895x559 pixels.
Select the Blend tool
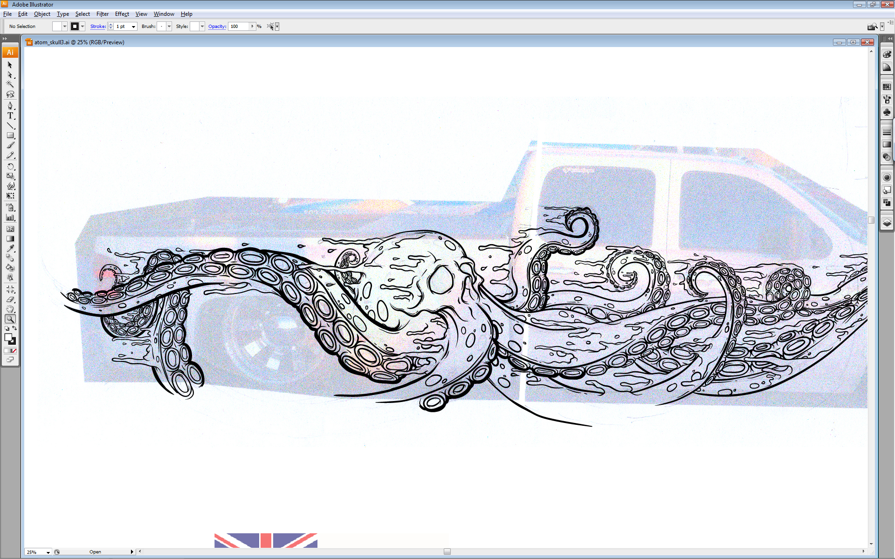point(10,258)
